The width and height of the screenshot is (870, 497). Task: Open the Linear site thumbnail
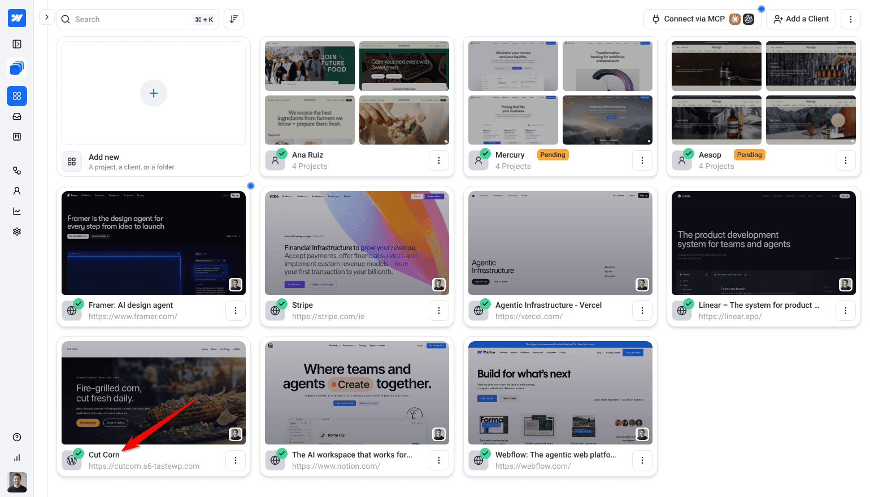click(x=764, y=243)
